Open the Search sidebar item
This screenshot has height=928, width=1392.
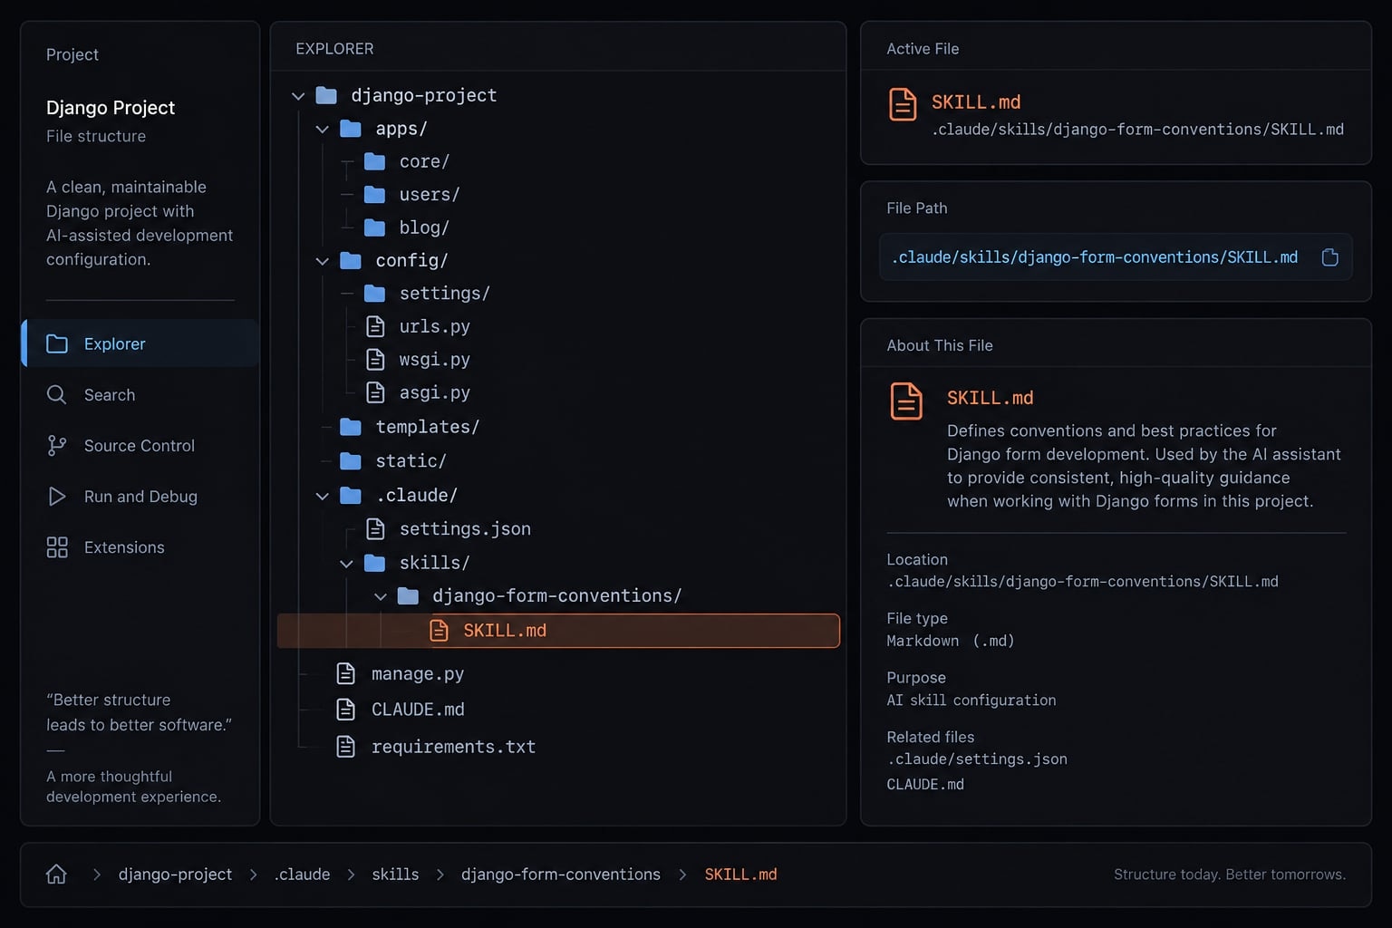pos(140,394)
